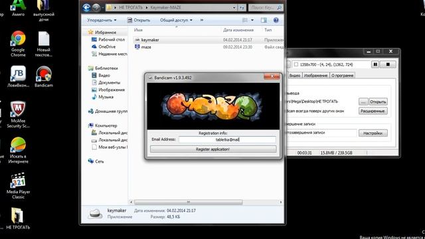
Task: Toggle the capture area checkbox in Bandicam
Action: point(296,64)
